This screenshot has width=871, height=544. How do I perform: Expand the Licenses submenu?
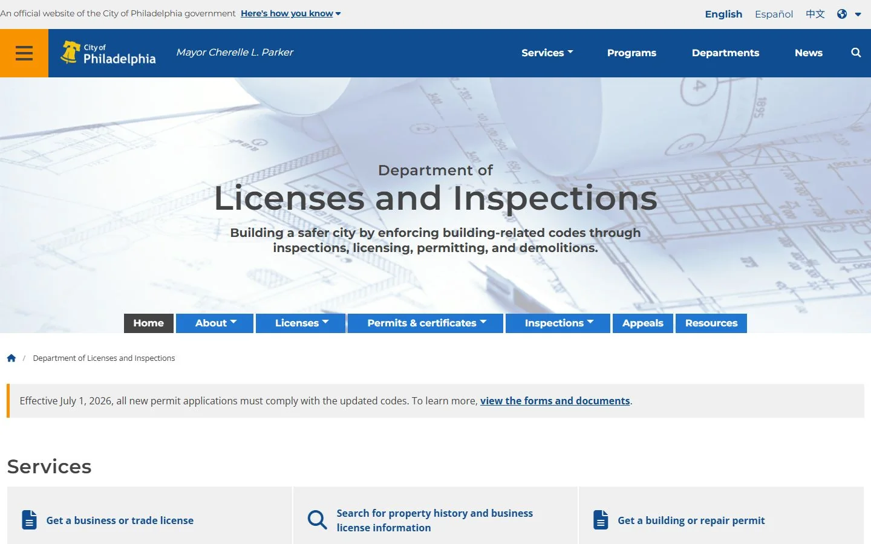[301, 323]
